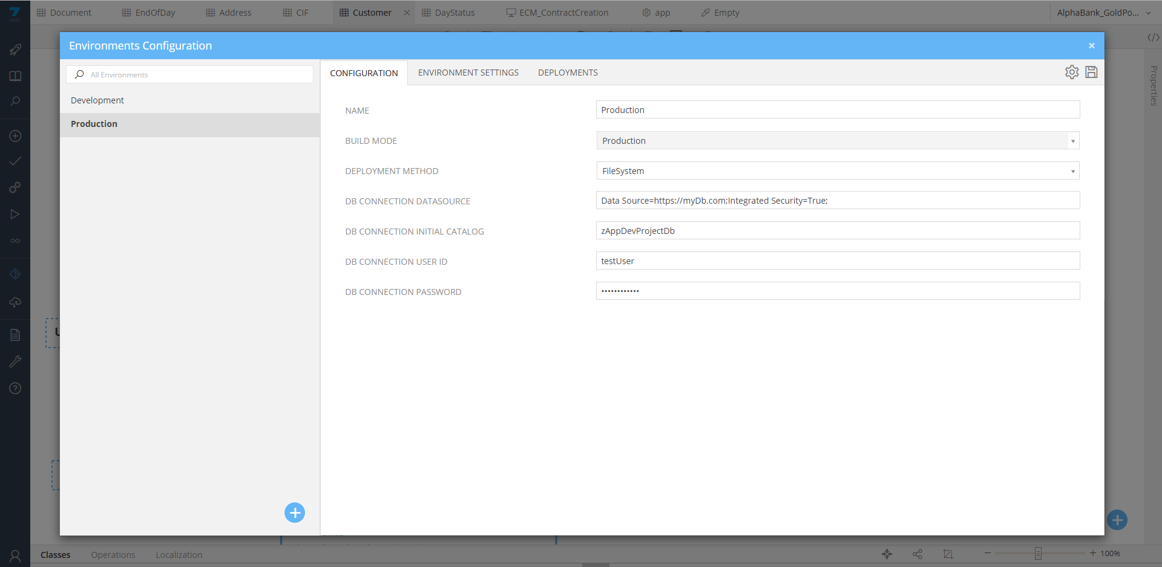The image size is (1162, 567).
Task: Click the DB Connection Password field
Action: pyautogui.click(x=838, y=291)
